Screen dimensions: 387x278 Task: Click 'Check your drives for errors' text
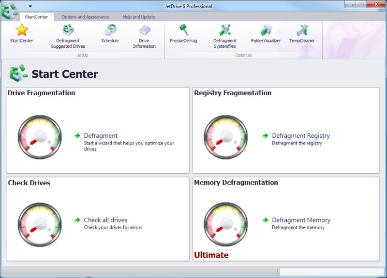click(113, 227)
